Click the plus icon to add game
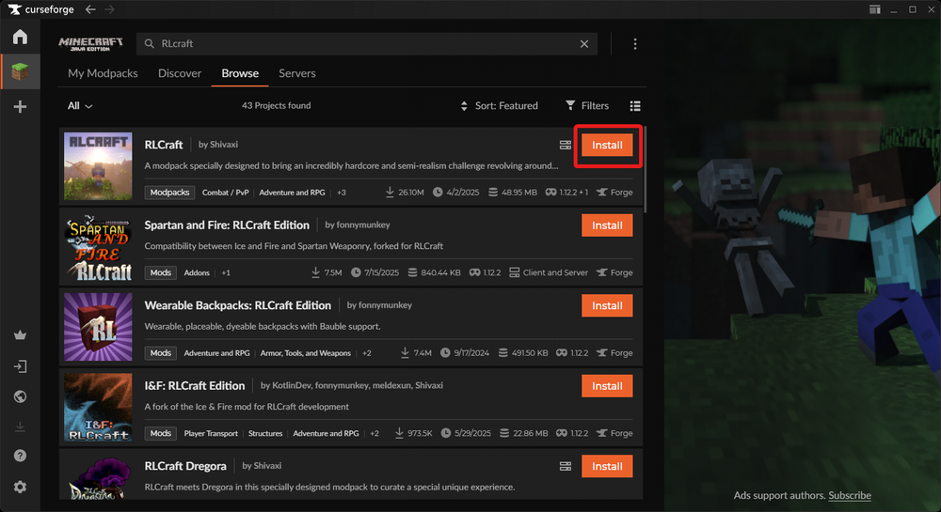The image size is (941, 512). [20, 107]
